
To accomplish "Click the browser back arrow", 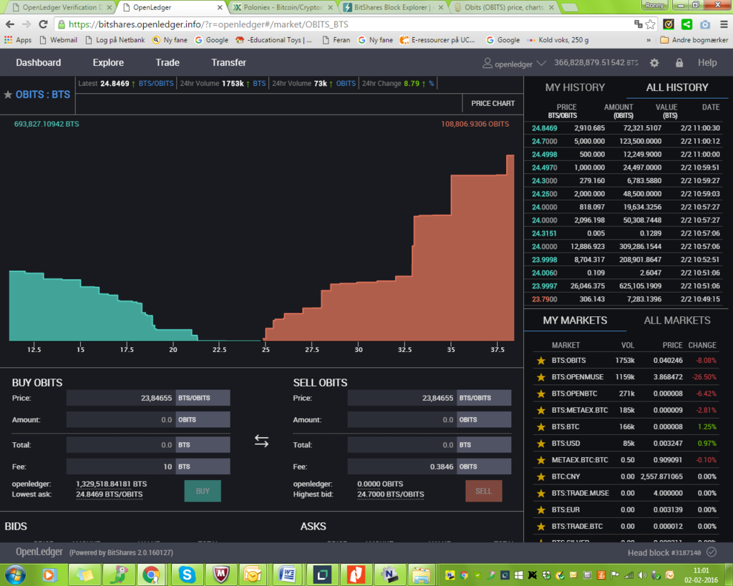I will coord(10,24).
